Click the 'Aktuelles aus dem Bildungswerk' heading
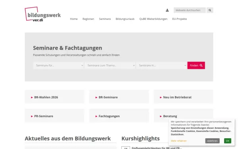 68,139
